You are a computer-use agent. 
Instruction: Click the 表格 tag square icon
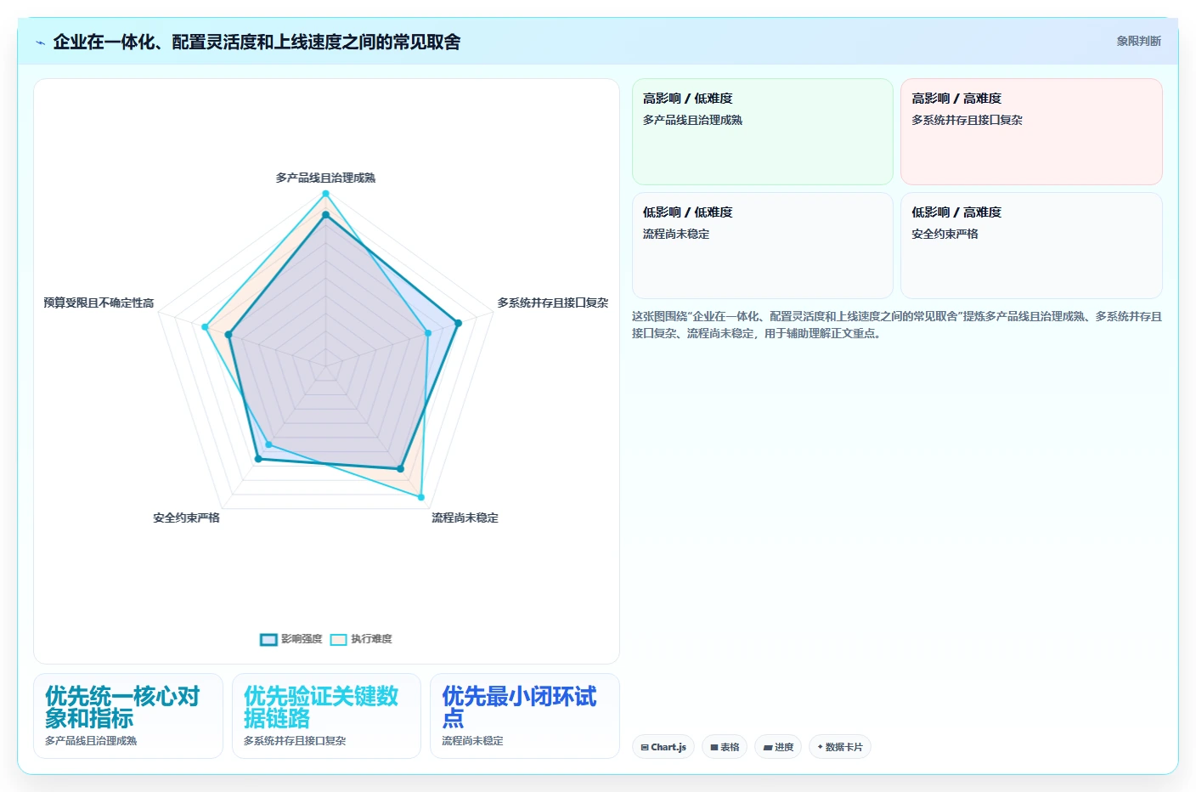tap(714, 748)
